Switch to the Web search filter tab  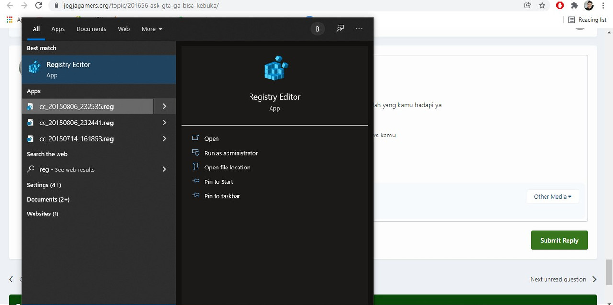124,29
